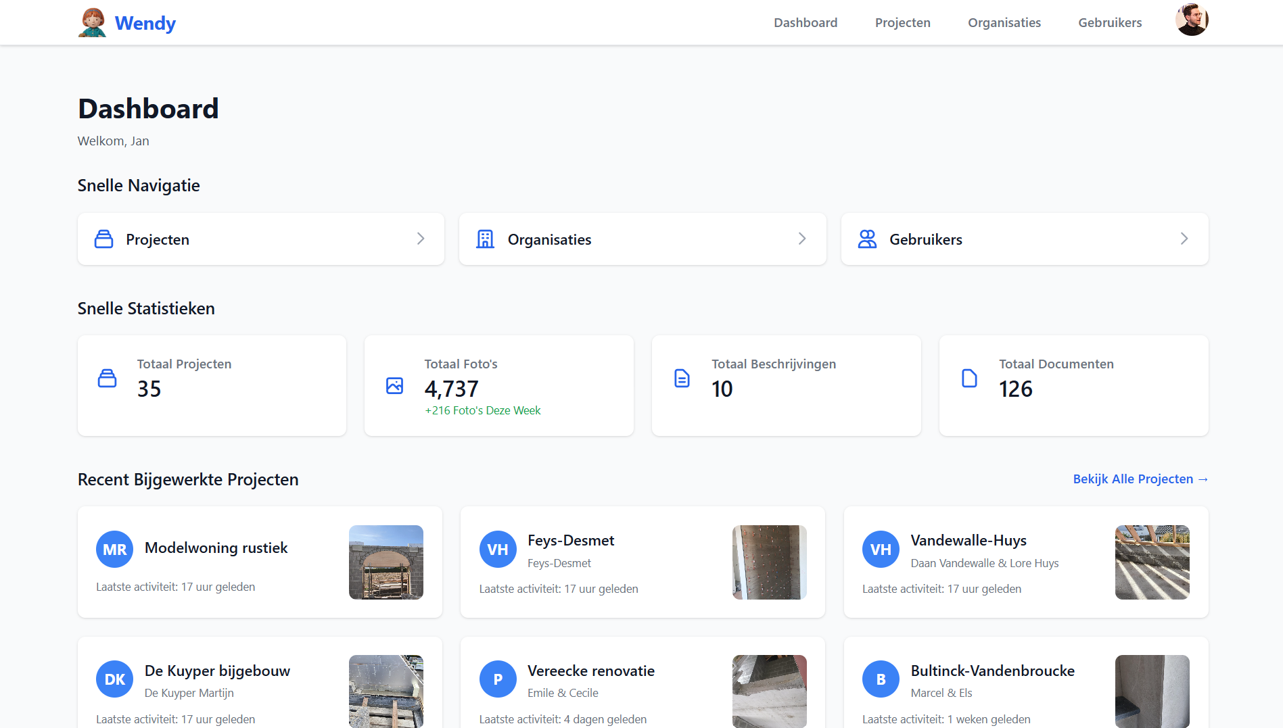The image size is (1283, 728).
Task: Click the Totaal Beschrijvingen document icon
Action: [x=682, y=379]
